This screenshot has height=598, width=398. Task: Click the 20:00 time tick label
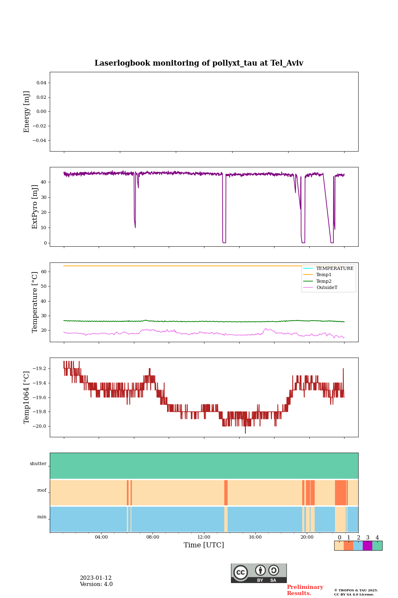click(307, 537)
